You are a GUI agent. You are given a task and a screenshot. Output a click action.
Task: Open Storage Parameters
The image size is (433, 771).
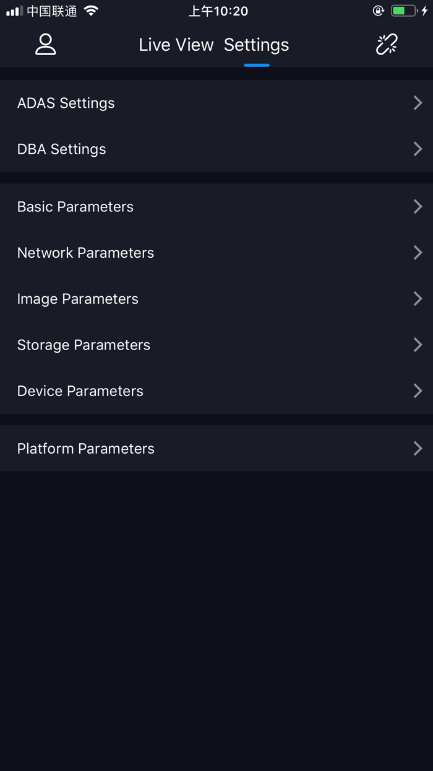click(x=216, y=345)
